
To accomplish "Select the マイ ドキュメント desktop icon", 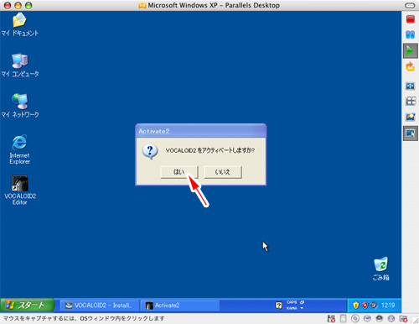I will pos(19,24).
